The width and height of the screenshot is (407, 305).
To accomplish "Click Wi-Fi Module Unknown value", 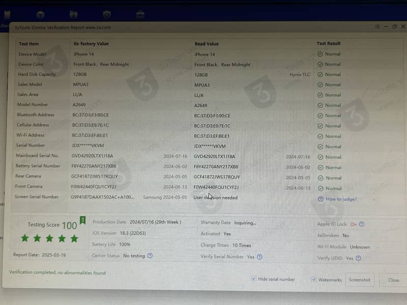I will [360, 247].
